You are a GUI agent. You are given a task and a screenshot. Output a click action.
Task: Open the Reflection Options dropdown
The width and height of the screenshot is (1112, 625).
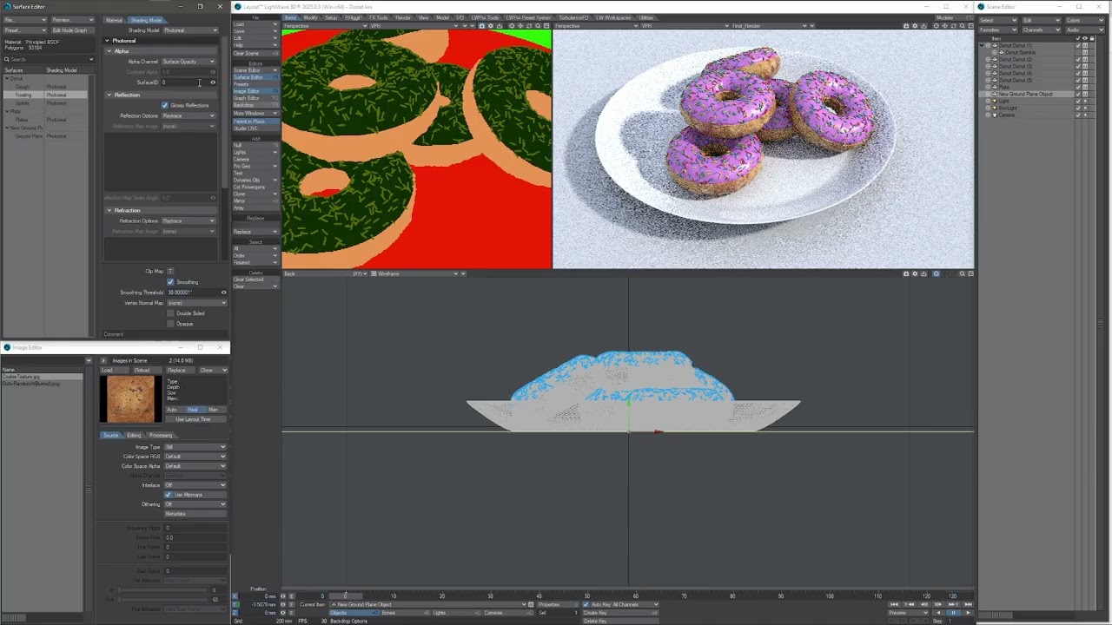189,115
